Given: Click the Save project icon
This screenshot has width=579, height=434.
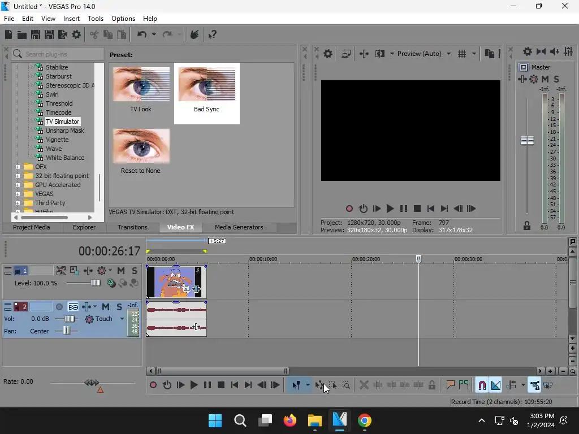Looking at the screenshot, I should tap(36, 34).
